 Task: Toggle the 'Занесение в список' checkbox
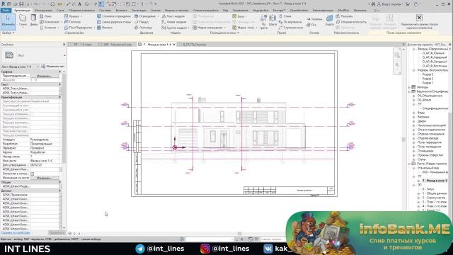coord(33,174)
